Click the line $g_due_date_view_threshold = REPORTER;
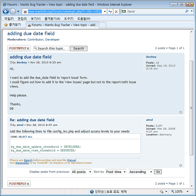196x196 pixels. (x=43, y=150)
